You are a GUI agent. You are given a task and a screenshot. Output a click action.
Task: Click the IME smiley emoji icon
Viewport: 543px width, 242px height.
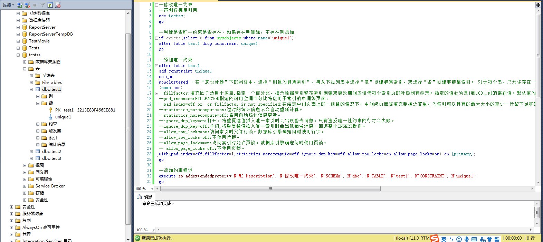(459, 239)
